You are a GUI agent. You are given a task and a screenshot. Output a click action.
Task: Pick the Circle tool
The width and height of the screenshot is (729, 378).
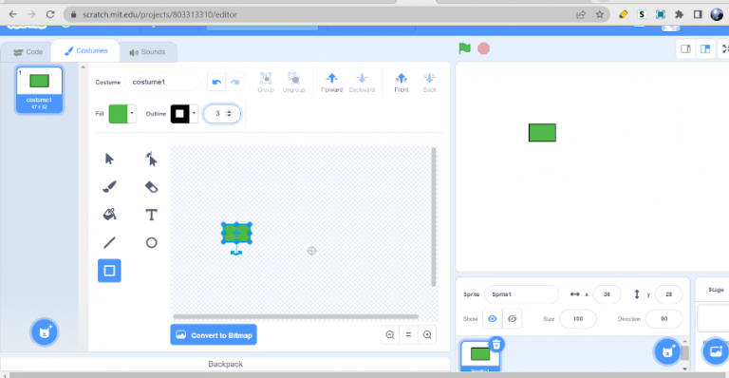pos(151,243)
